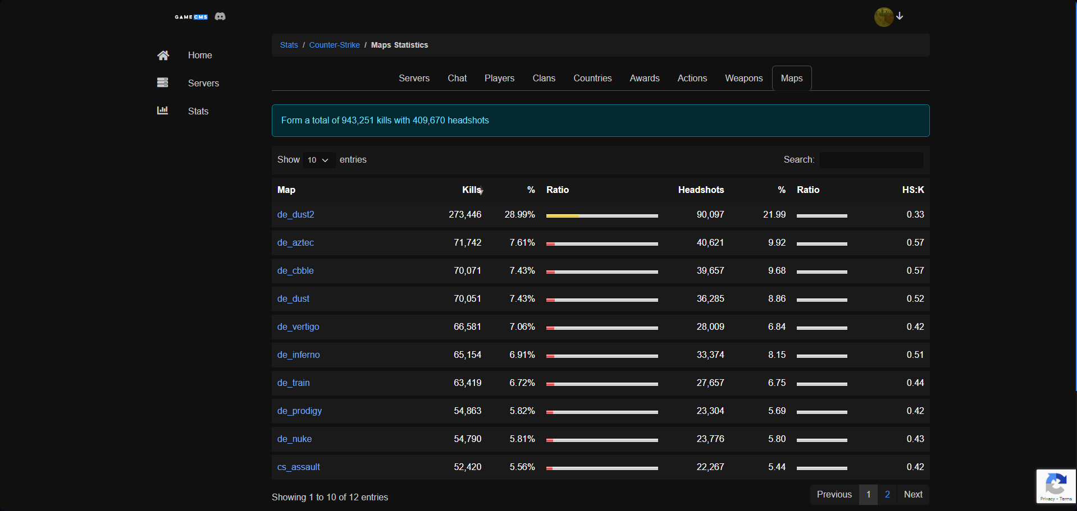The height and width of the screenshot is (511, 1077).
Task: Click Stats breadcrumb link
Action: (x=289, y=45)
